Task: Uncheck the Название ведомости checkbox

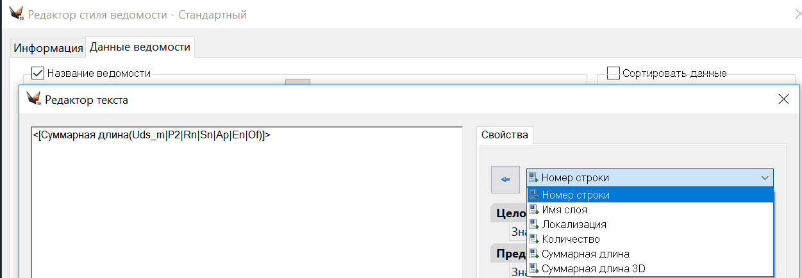Action: [x=38, y=73]
